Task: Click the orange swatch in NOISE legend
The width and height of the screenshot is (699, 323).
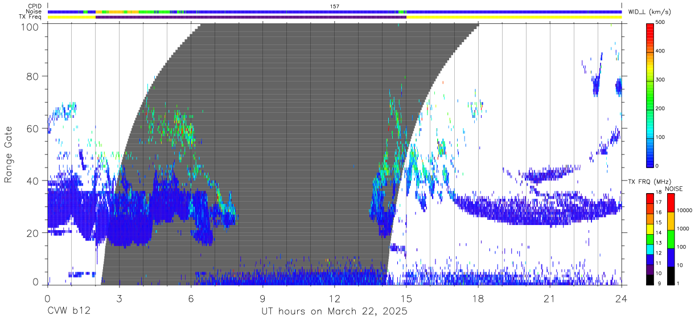Action: [670, 220]
